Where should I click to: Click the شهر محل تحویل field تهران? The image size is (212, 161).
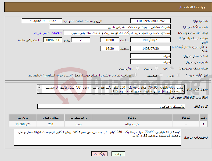tap(150, 62)
